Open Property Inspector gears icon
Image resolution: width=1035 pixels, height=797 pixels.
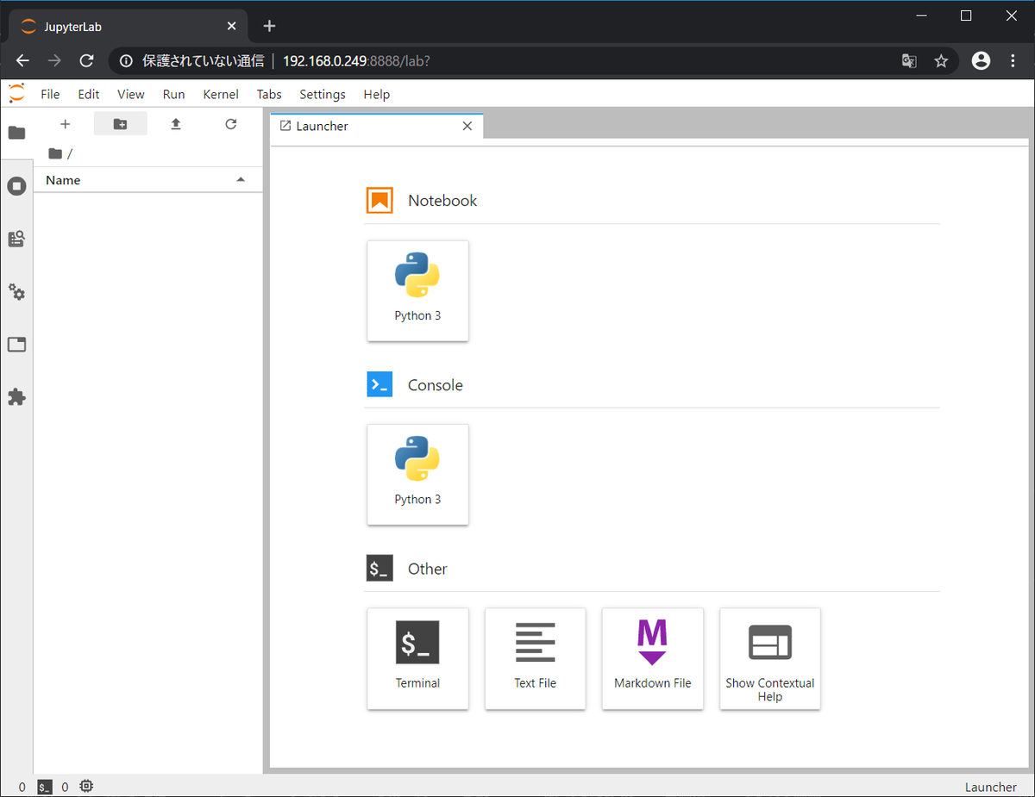point(16,292)
